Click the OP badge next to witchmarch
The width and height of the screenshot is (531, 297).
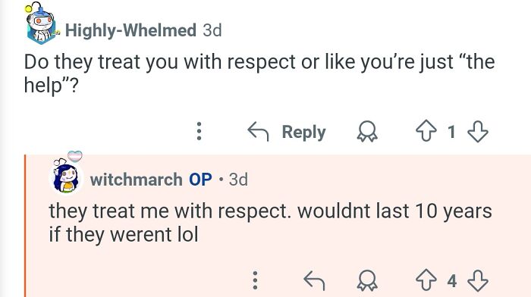[x=200, y=180]
